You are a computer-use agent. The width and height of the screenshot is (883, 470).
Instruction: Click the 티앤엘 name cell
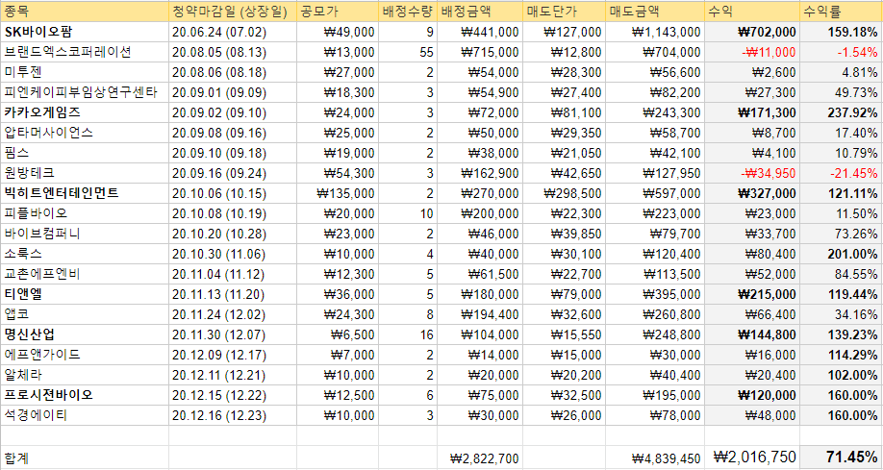point(85,294)
